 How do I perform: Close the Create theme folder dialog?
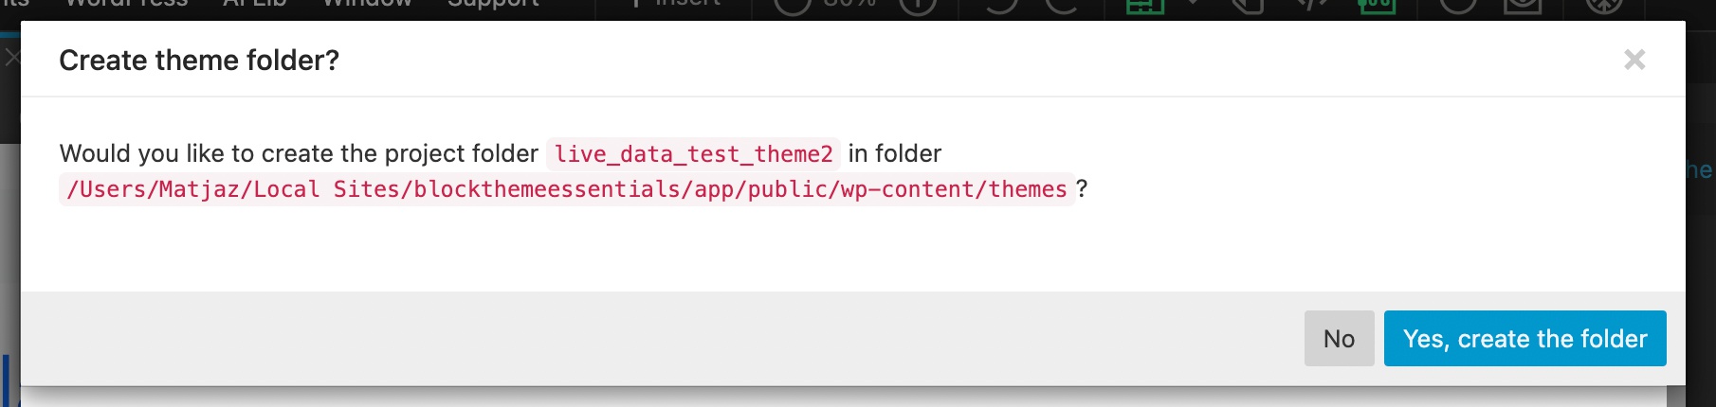pyautogui.click(x=1634, y=60)
